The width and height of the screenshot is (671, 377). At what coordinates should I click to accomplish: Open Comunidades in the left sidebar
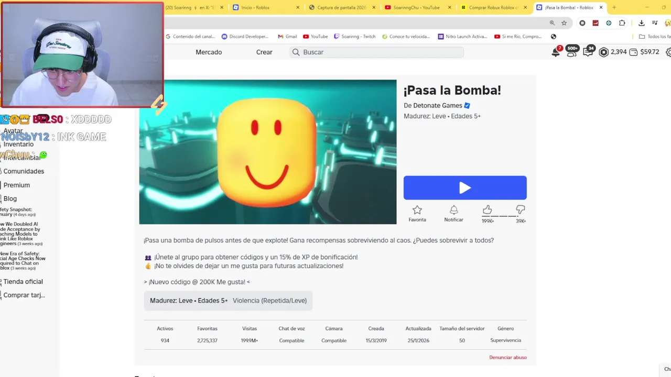coord(24,171)
